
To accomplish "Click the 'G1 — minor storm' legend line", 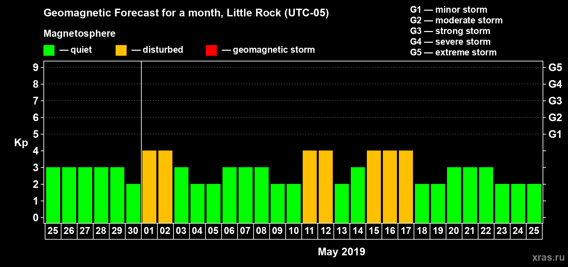I will [x=449, y=10].
